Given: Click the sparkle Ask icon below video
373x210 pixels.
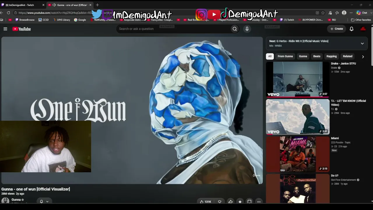Looking at the screenshot, I should [x=240, y=202].
